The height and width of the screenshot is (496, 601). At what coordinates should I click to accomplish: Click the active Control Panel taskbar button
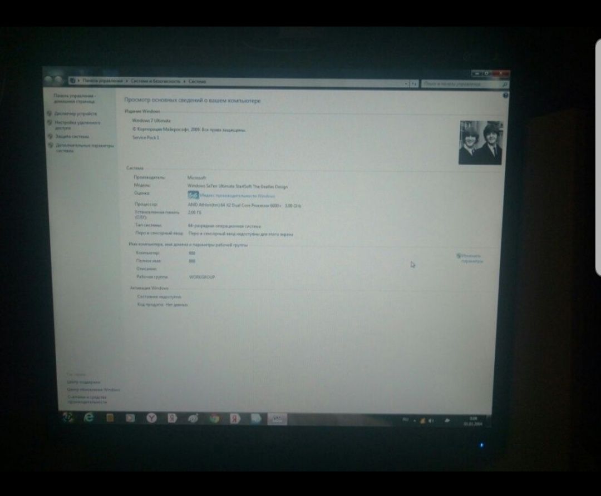point(277,419)
